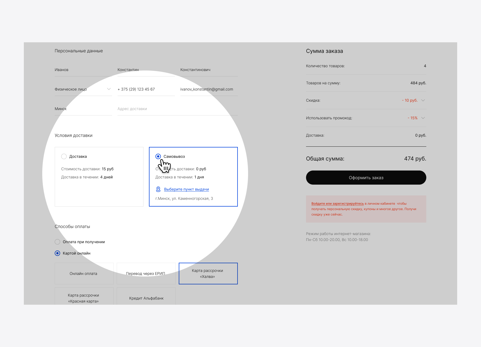Select Карта рассрочки «Халва» tile
Viewport: 481px width, 347px height.
click(x=208, y=274)
